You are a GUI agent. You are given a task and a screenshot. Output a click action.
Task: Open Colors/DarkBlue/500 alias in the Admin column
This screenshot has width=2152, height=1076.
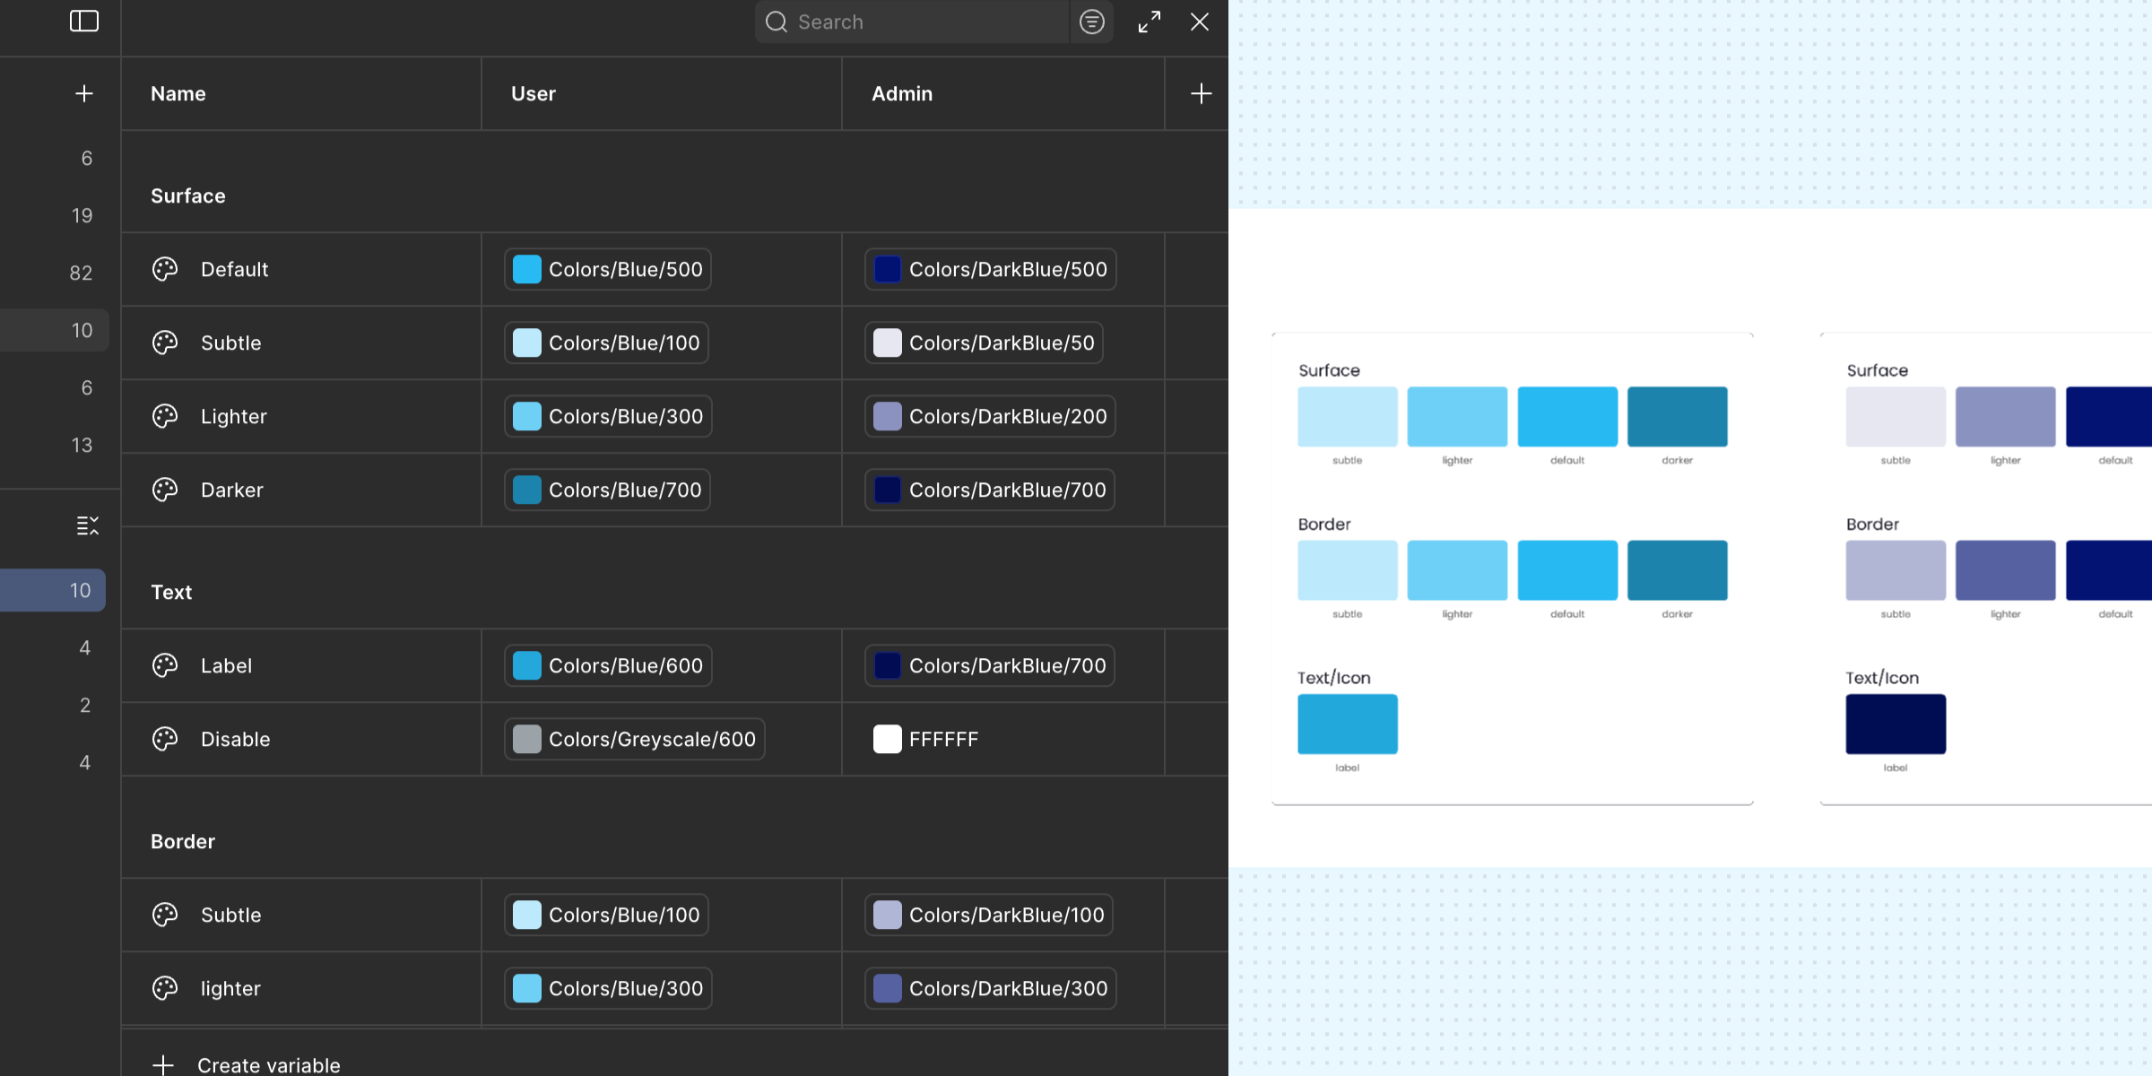990,269
